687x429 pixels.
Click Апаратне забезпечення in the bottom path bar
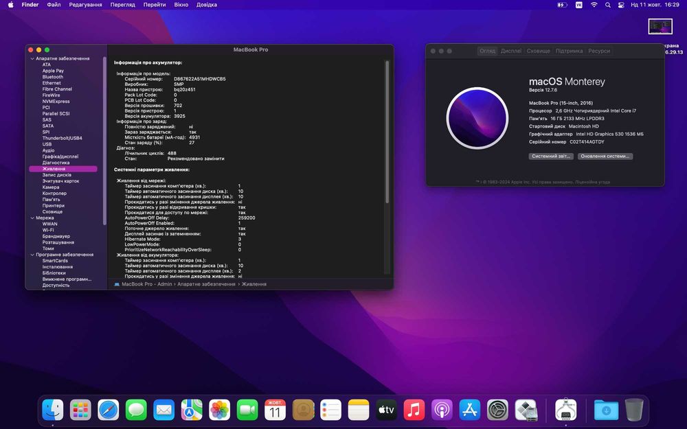click(x=206, y=284)
